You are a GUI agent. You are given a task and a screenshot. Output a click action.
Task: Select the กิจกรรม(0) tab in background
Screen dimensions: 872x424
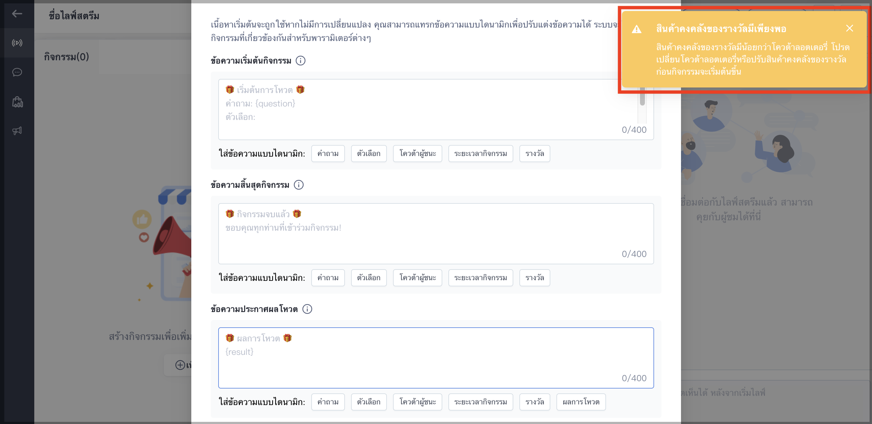click(66, 57)
